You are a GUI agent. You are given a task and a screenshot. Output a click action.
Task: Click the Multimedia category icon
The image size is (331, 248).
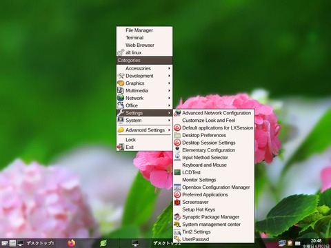[121, 90]
